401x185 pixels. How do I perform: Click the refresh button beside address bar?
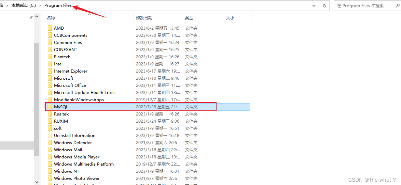(324, 5)
